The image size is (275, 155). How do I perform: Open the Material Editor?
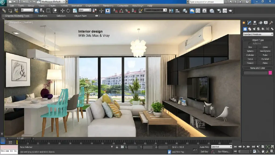click(x=212, y=11)
